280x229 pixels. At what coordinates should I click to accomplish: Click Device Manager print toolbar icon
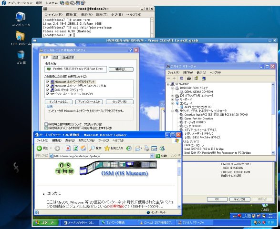click(189, 78)
